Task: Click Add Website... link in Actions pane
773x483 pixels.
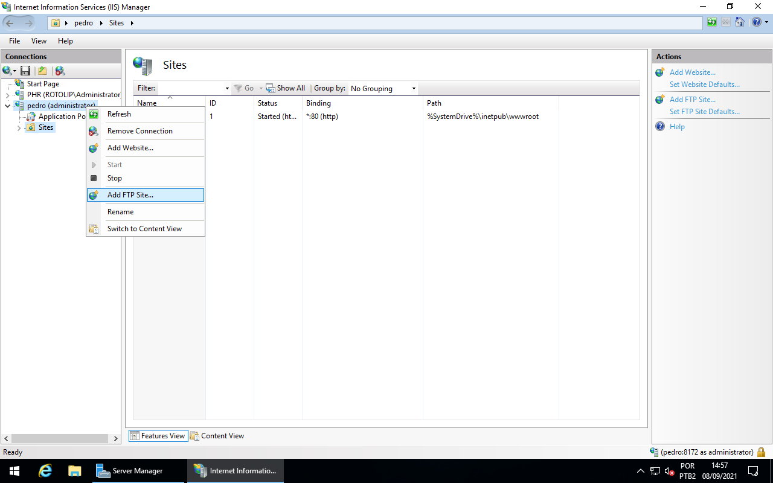Action: [692, 72]
